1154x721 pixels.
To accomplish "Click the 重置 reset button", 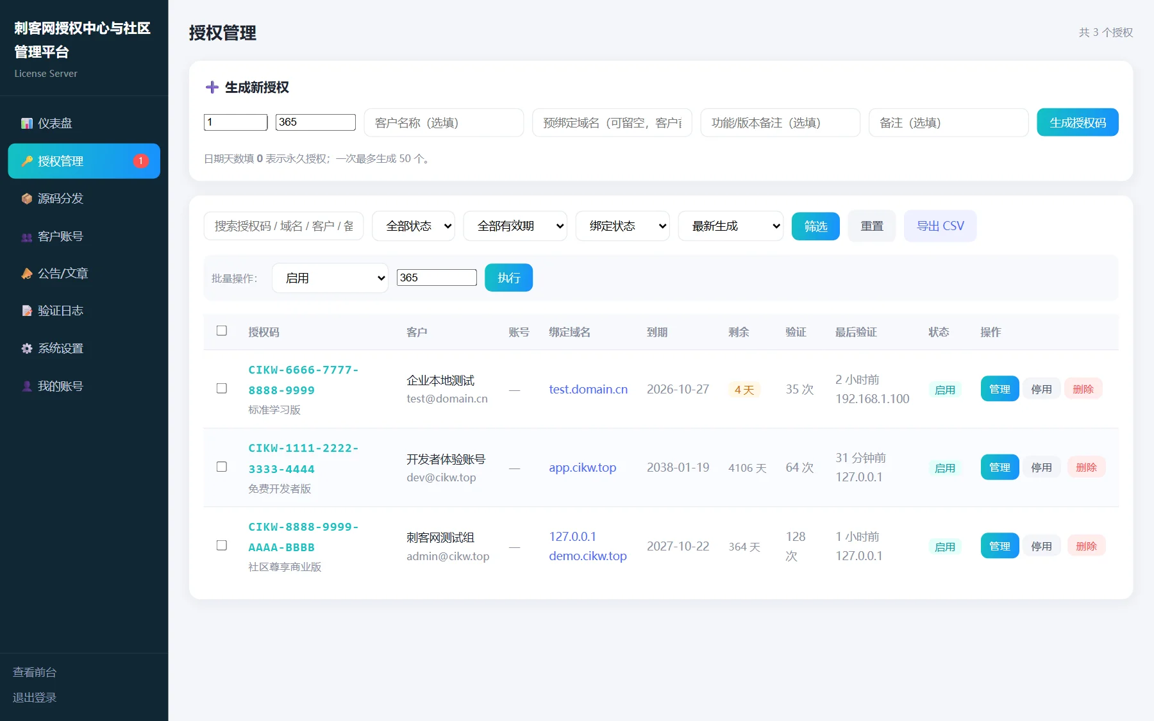I will tap(872, 226).
